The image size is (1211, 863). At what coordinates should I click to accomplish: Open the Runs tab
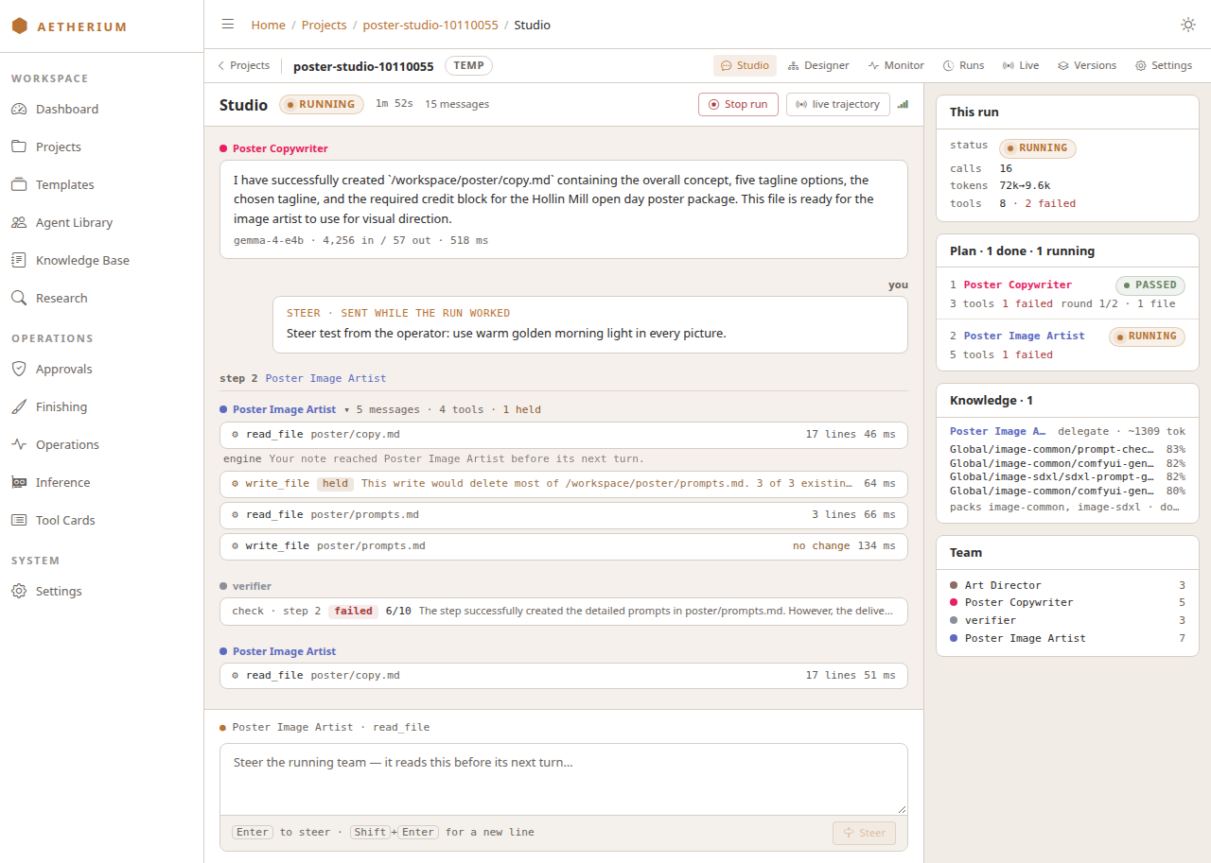[963, 65]
